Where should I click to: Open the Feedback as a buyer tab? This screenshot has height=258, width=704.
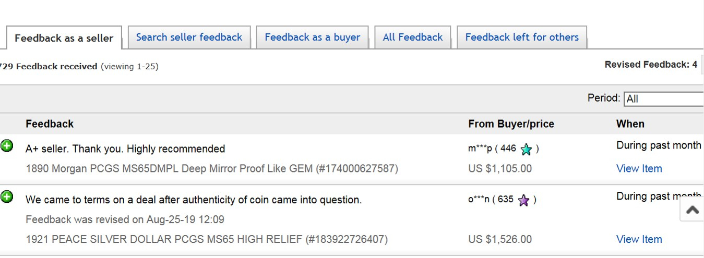pyautogui.click(x=312, y=37)
